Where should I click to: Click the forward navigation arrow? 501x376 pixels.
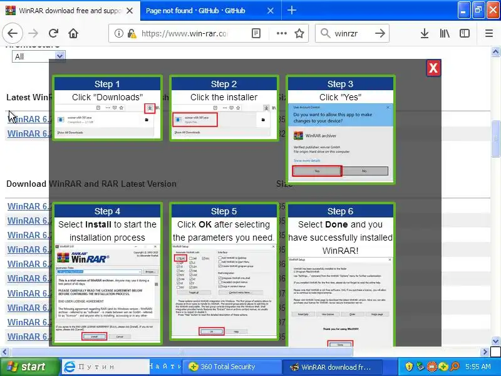[33, 33]
